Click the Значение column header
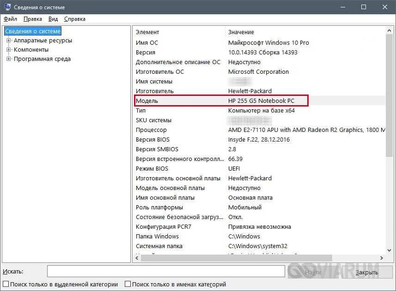The width and height of the screenshot is (396, 291). click(305, 32)
